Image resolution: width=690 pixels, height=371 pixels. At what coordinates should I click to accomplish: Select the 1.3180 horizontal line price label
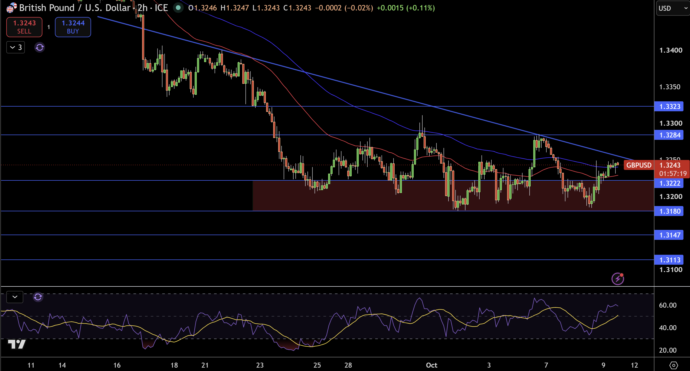pyautogui.click(x=669, y=211)
